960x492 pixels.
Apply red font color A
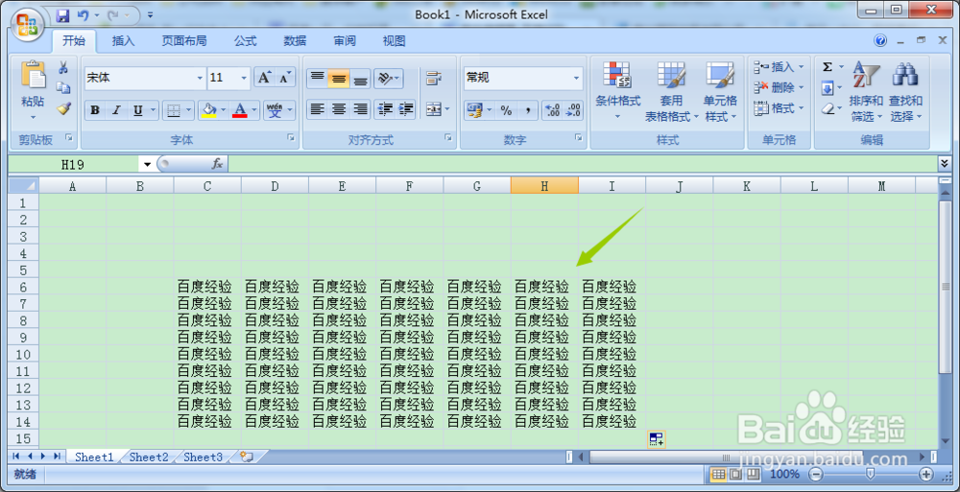(240, 110)
